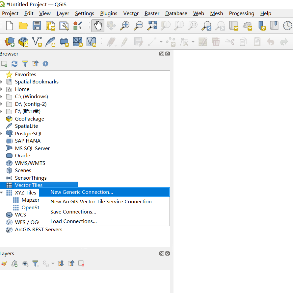
Task: Open the Filter Legend dropdown in Layers
Action: pyautogui.click(x=36, y=263)
